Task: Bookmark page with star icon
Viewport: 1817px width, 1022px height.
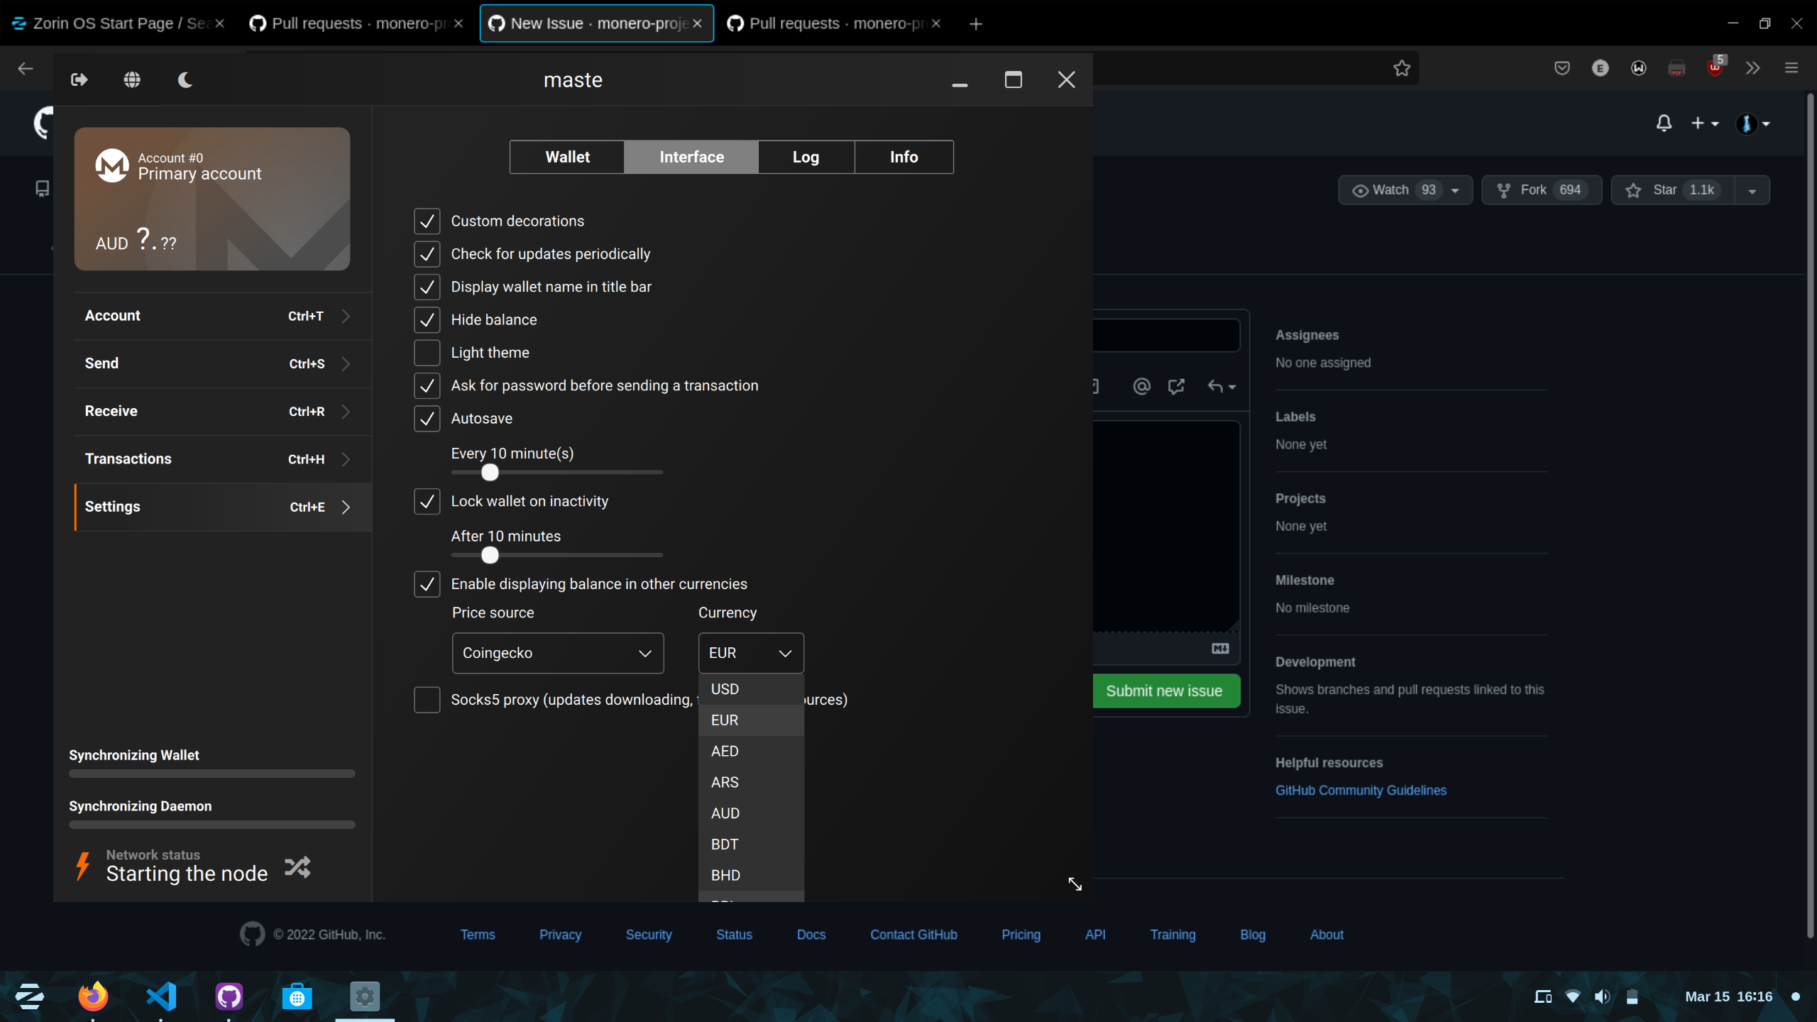Action: click(x=1401, y=68)
